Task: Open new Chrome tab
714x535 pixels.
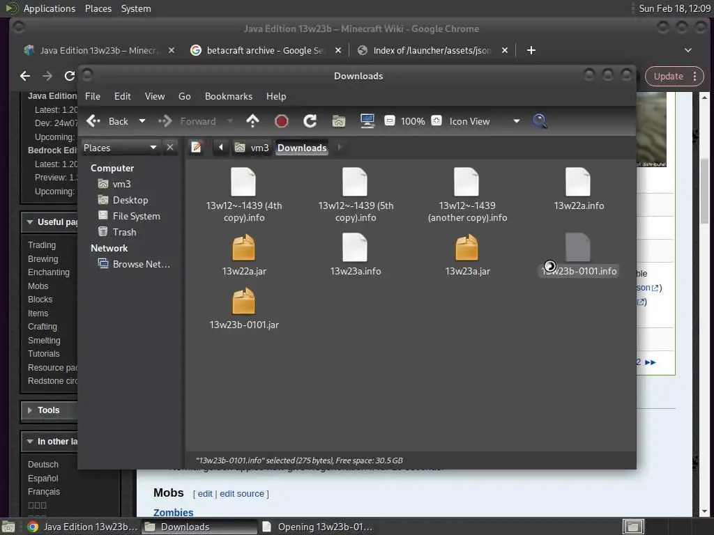Action: [x=531, y=50]
